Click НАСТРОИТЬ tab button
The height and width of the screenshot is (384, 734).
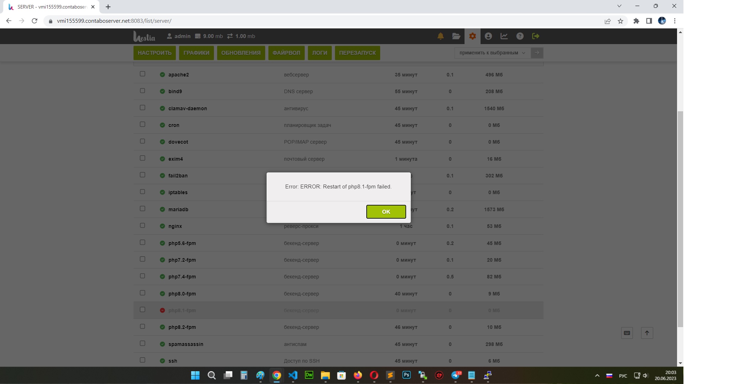click(154, 53)
